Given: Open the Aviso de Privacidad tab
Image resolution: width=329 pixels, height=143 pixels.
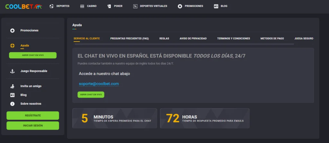Looking at the screenshot, I should [x=193, y=38].
